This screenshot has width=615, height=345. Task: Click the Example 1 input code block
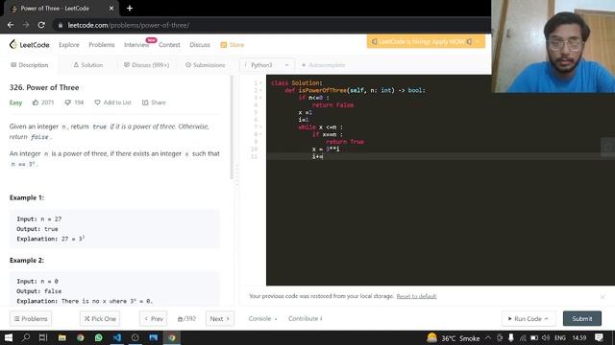pos(114,229)
